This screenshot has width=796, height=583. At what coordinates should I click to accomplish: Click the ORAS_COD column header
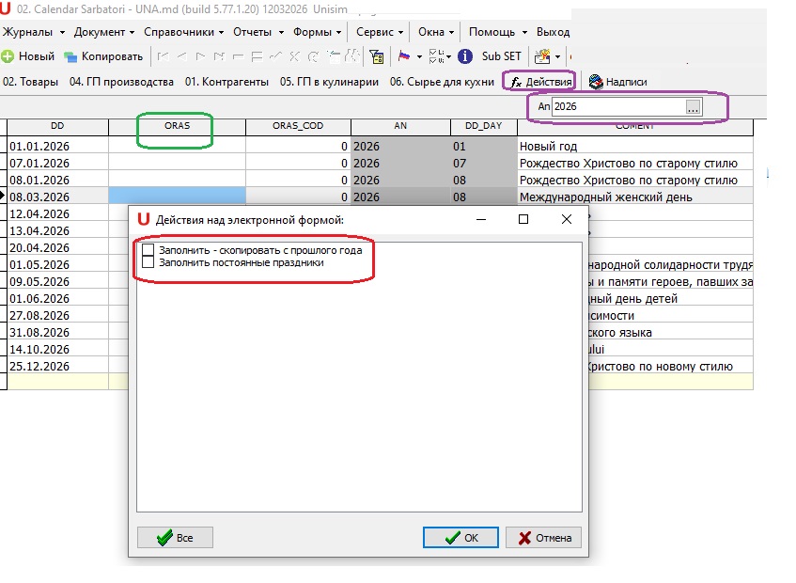[298, 126]
